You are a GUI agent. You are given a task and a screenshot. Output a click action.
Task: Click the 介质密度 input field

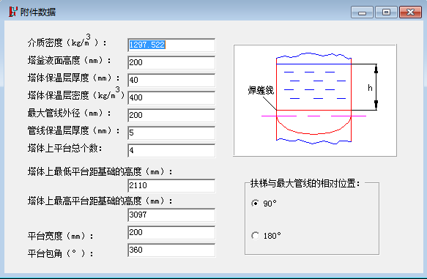coord(171,45)
